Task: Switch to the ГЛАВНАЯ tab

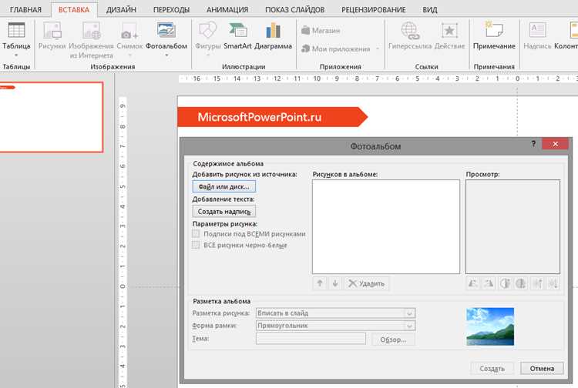Action: click(x=25, y=9)
